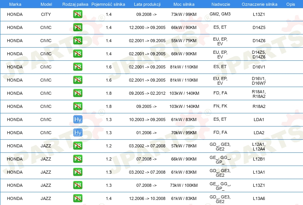Screen dimensions: 303x205
Task: Select the 55kW / 75KM power cell
Action: click(184, 41)
